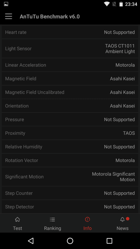Screen dimensions: 140x249
Task: Tap the Significant Motion row
Action: point(70,177)
